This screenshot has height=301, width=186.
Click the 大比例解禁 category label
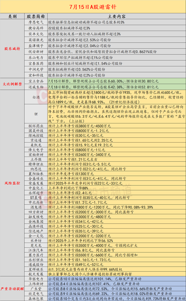click(x=12, y=84)
